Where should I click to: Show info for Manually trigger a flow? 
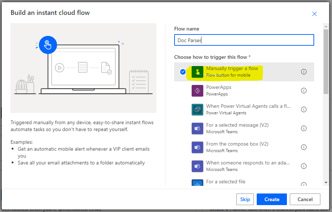coord(304,72)
